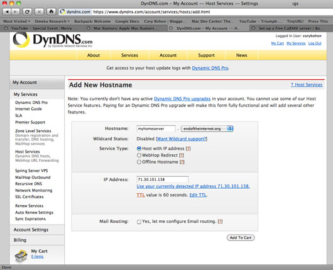Image resolution: width=333 pixels, height=270 pixels.
Task: Select WebHop Redirect radio button
Action: (x=139, y=155)
